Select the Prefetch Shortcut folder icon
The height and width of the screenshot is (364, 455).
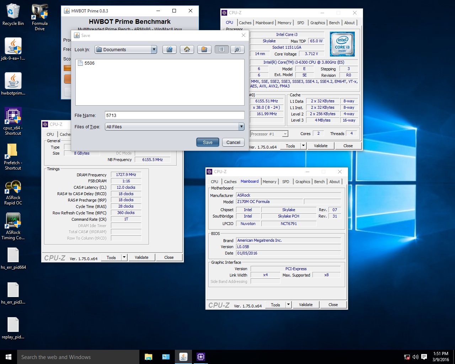pyautogui.click(x=13, y=156)
